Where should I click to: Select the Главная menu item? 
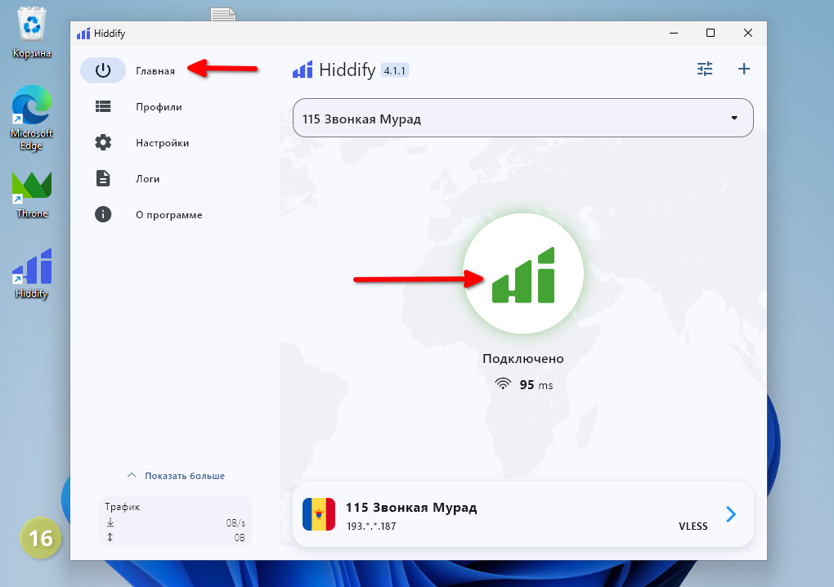tap(155, 70)
